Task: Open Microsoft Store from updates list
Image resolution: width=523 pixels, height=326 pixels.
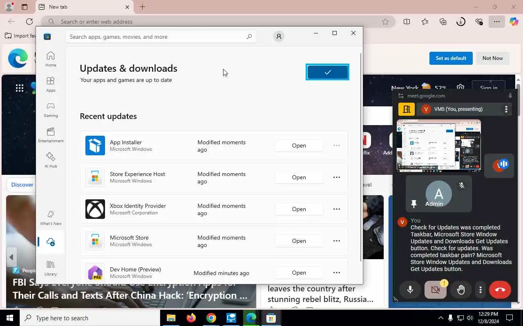Action: coord(299,241)
